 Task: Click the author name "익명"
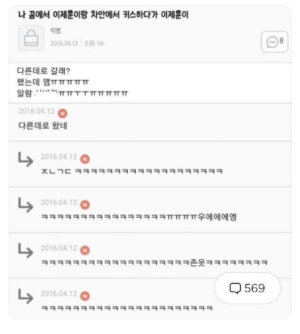tap(55, 32)
